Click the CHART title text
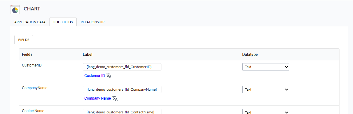 [32, 9]
